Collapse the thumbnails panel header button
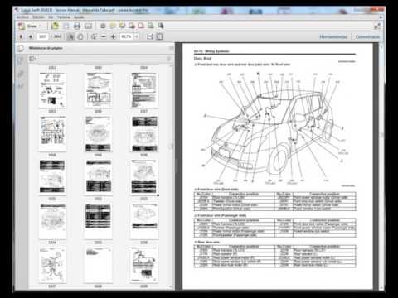This screenshot has height=298, width=398. pos(171,48)
